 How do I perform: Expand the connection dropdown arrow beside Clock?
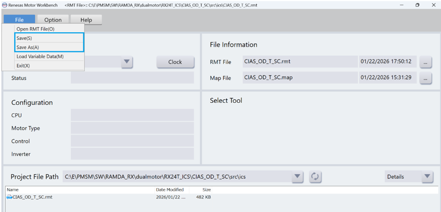click(x=127, y=62)
